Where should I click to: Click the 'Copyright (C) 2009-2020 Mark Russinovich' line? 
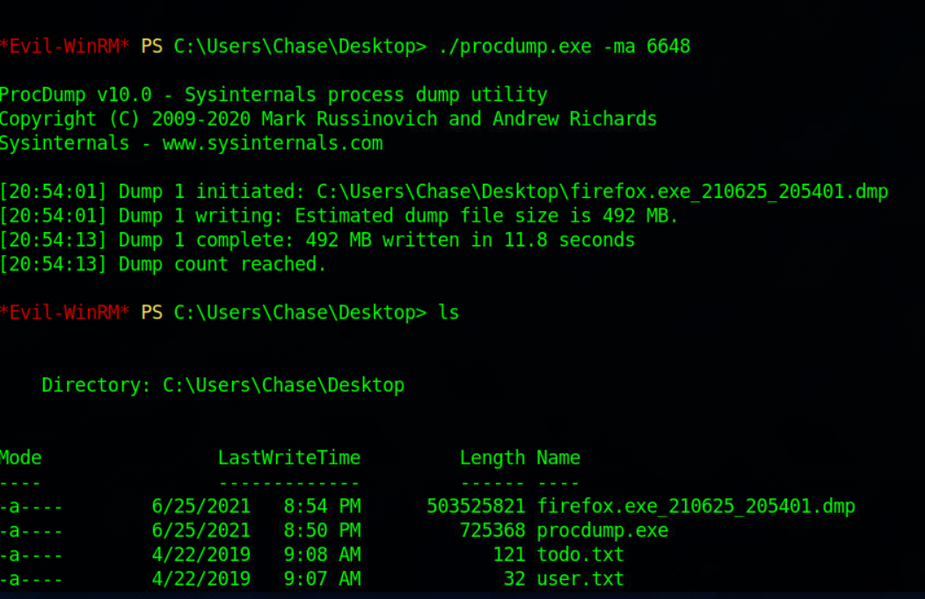[328, 120]
